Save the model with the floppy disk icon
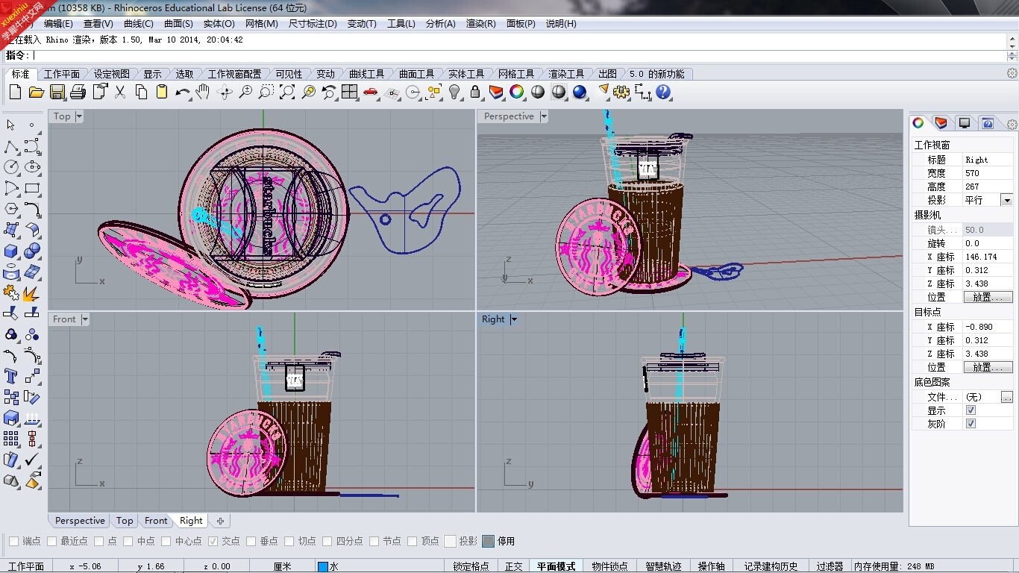1019x573 pixels. 57,92
